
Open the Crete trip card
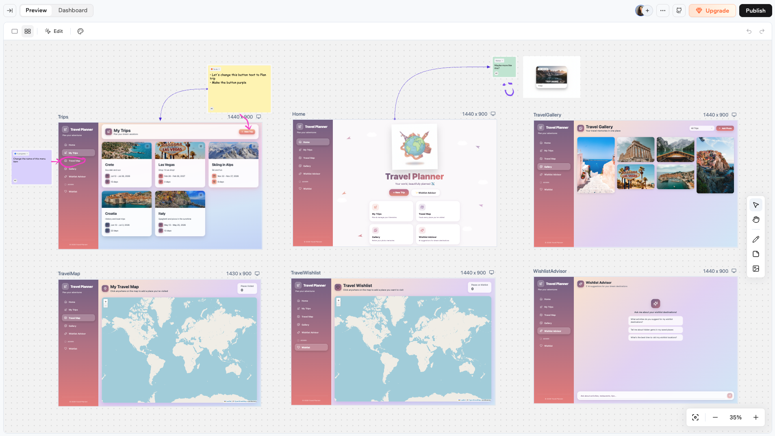click(126, 164)
